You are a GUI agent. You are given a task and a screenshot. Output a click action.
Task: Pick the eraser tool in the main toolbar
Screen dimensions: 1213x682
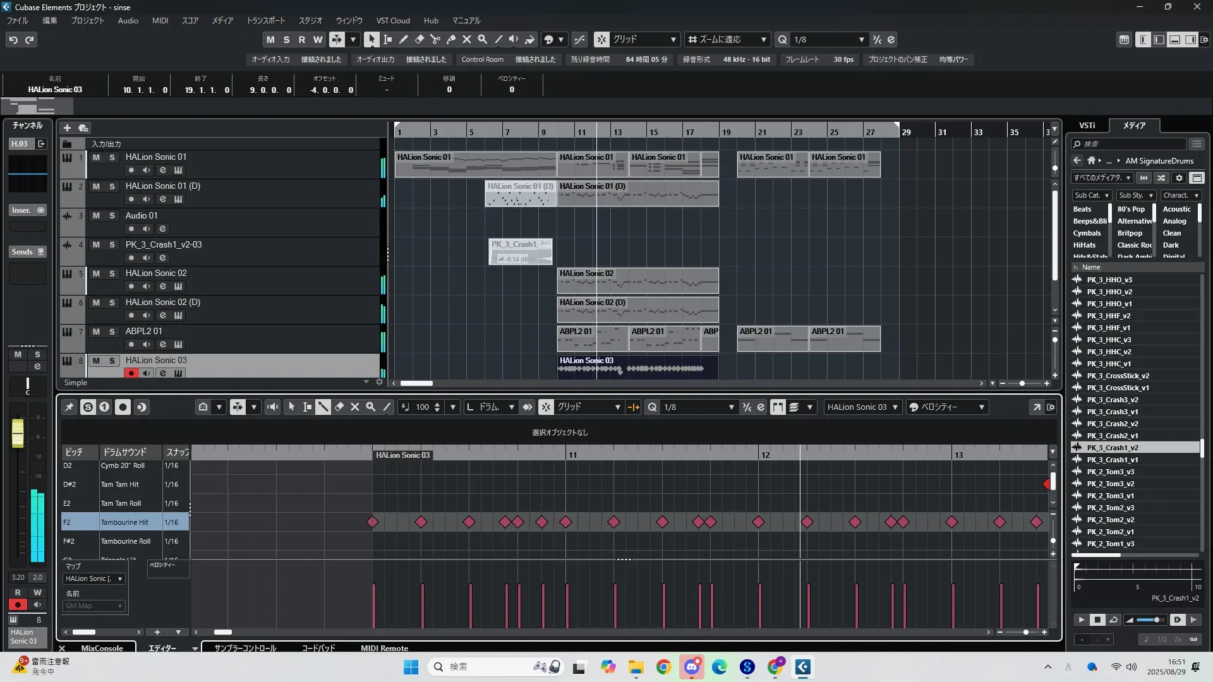(x=419, y=39)
